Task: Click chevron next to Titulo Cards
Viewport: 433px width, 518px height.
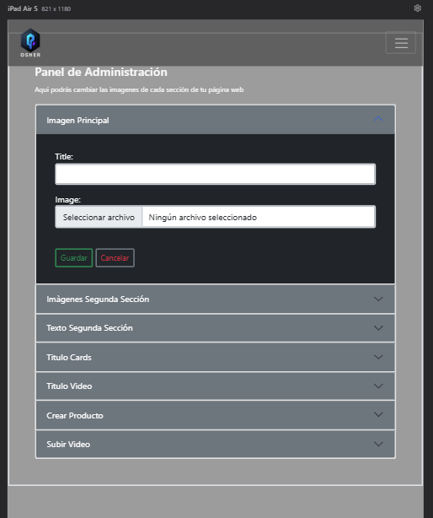Action: (378, 357)
